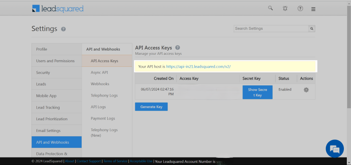Screen dimensions: 351x165
Task: Click the API and Webhooks submenu heading
Action: click(x=103, y=49)
